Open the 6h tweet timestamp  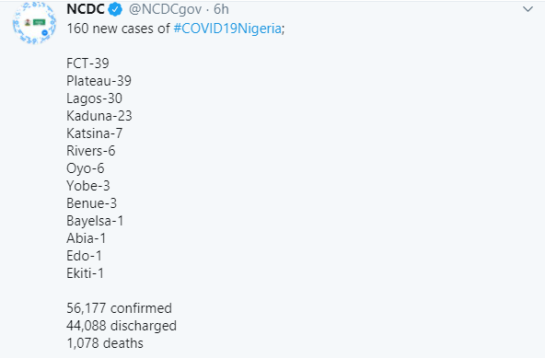[x=221, y=9]
